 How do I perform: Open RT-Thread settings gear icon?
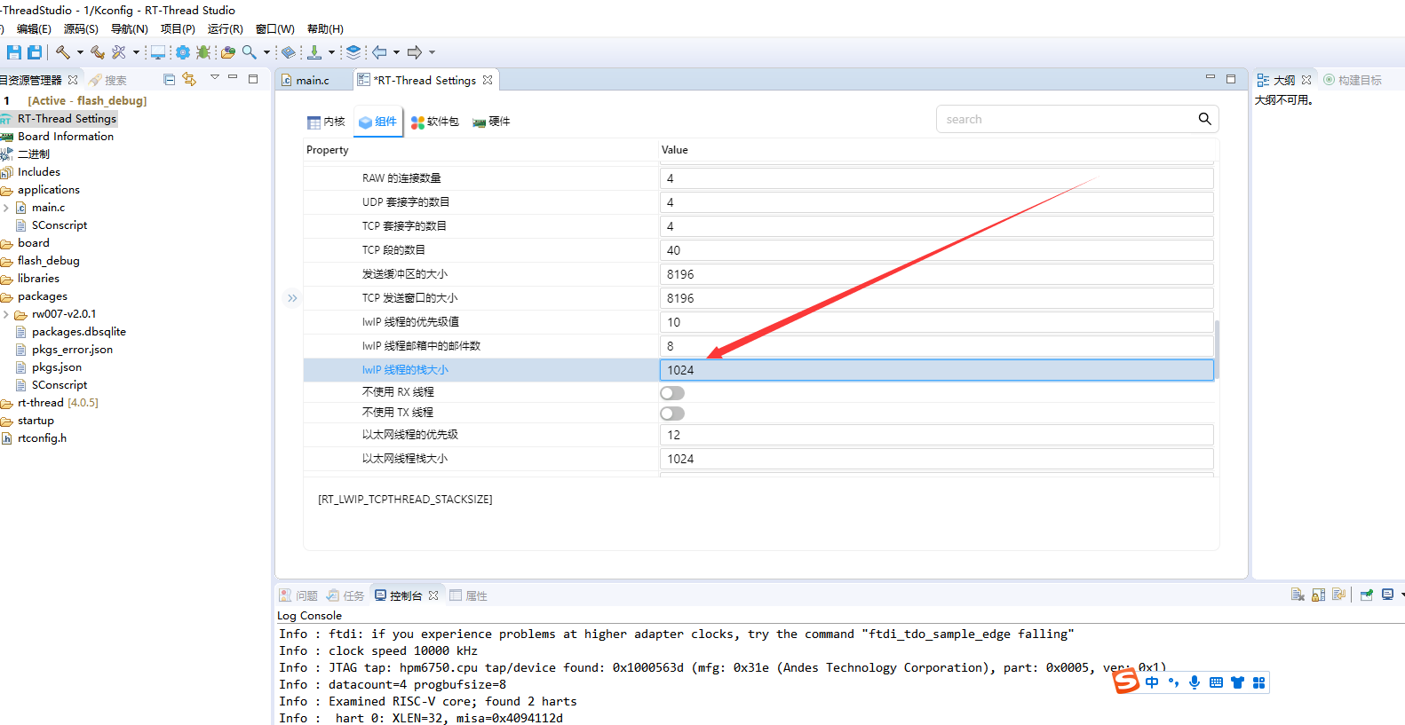coord(183,52)
